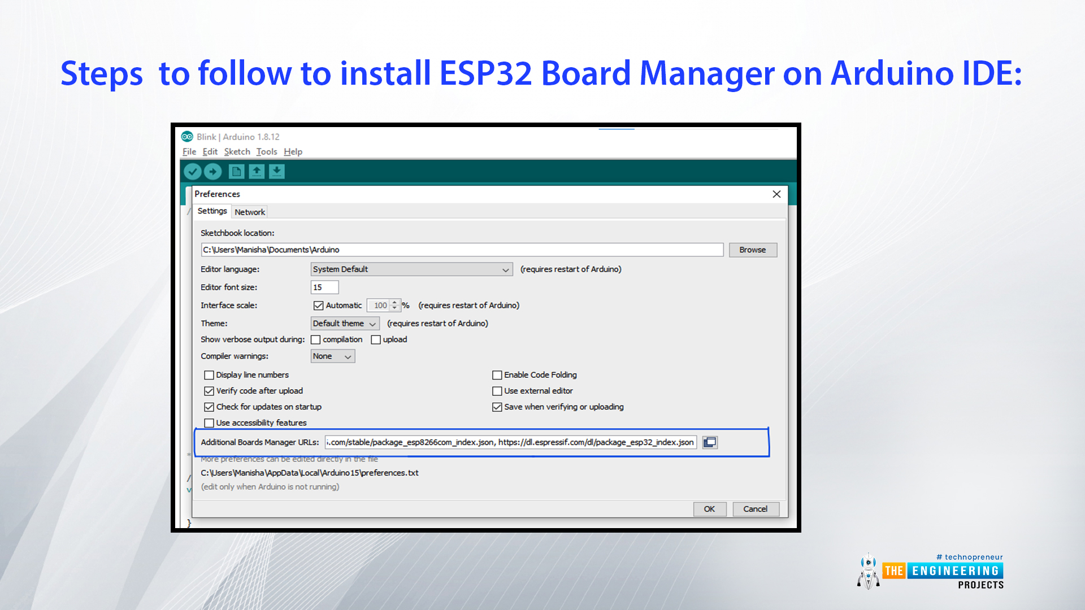Viewport: 1085px width, 610px height.
Task: Click the interface scale percentage field
Action: [379, 306]
